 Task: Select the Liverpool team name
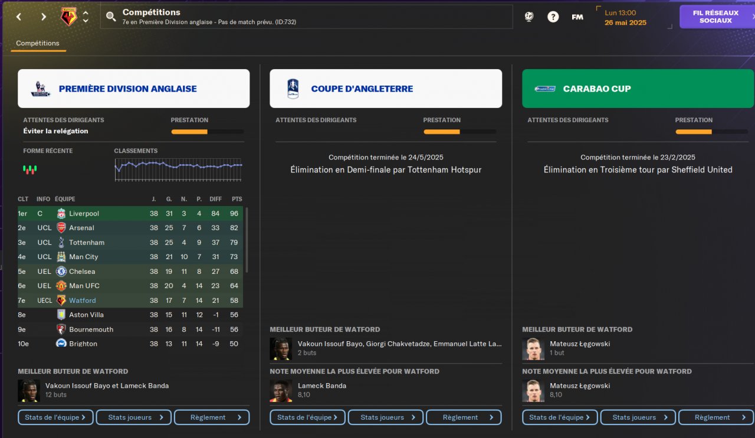84,214
